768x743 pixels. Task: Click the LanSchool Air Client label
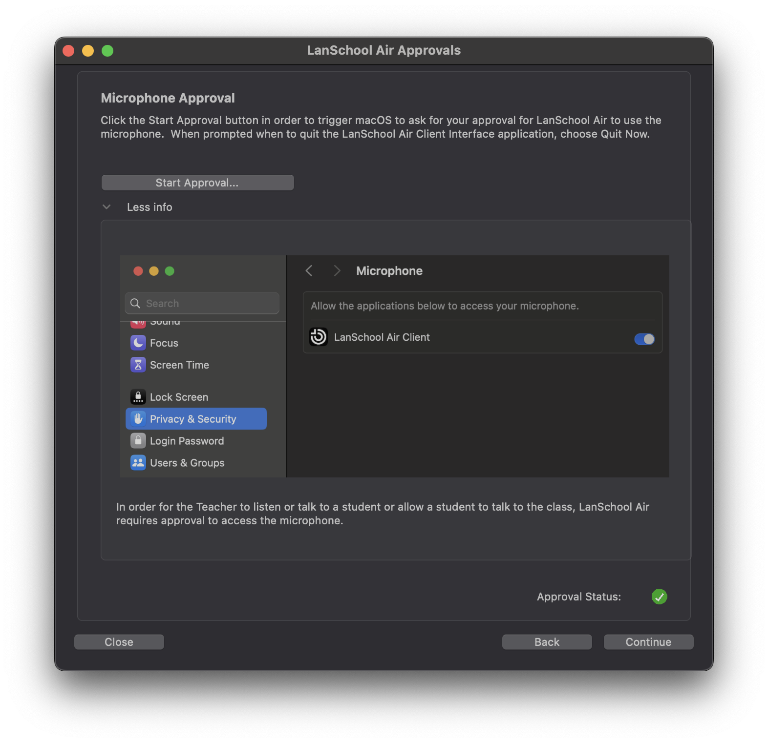[382, 337]
